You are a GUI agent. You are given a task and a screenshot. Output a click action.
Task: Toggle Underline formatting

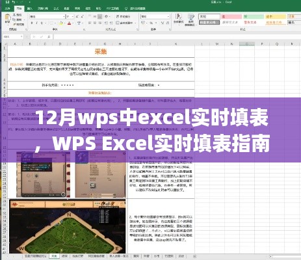42,23
